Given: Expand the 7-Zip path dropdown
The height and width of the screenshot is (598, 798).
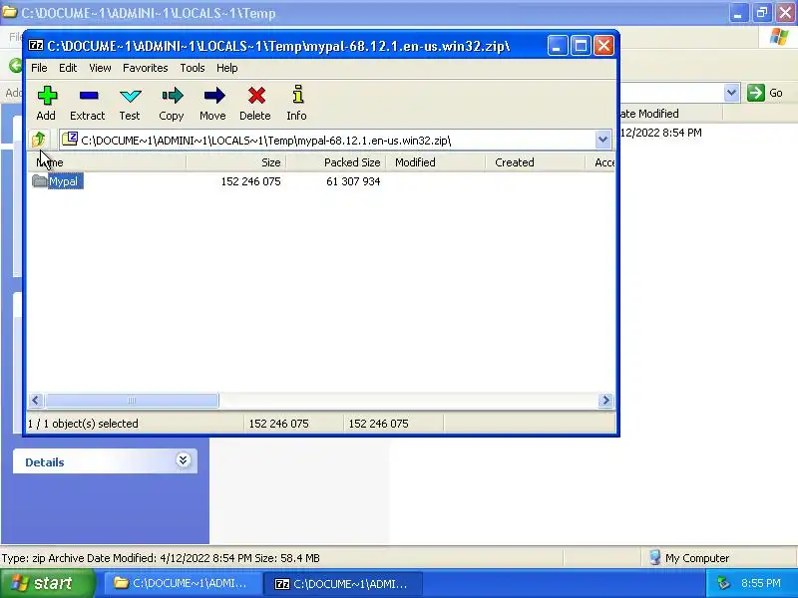Looking at the screenshot, I should click(x=602, y=140).
